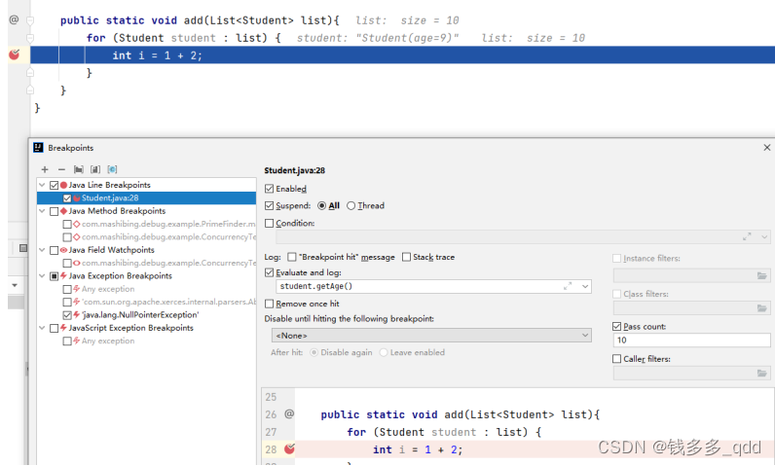The image size is (775, 466).
Task: Click the Pass count value field
Action: click(x=691, y=341)
